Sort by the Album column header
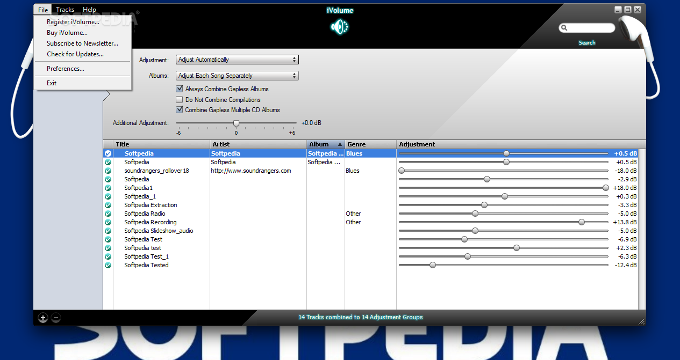The image size is (680, 360). click(326, 144)
